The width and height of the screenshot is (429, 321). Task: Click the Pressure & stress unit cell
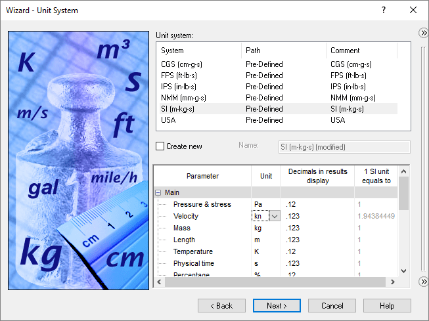pos(265,204)
